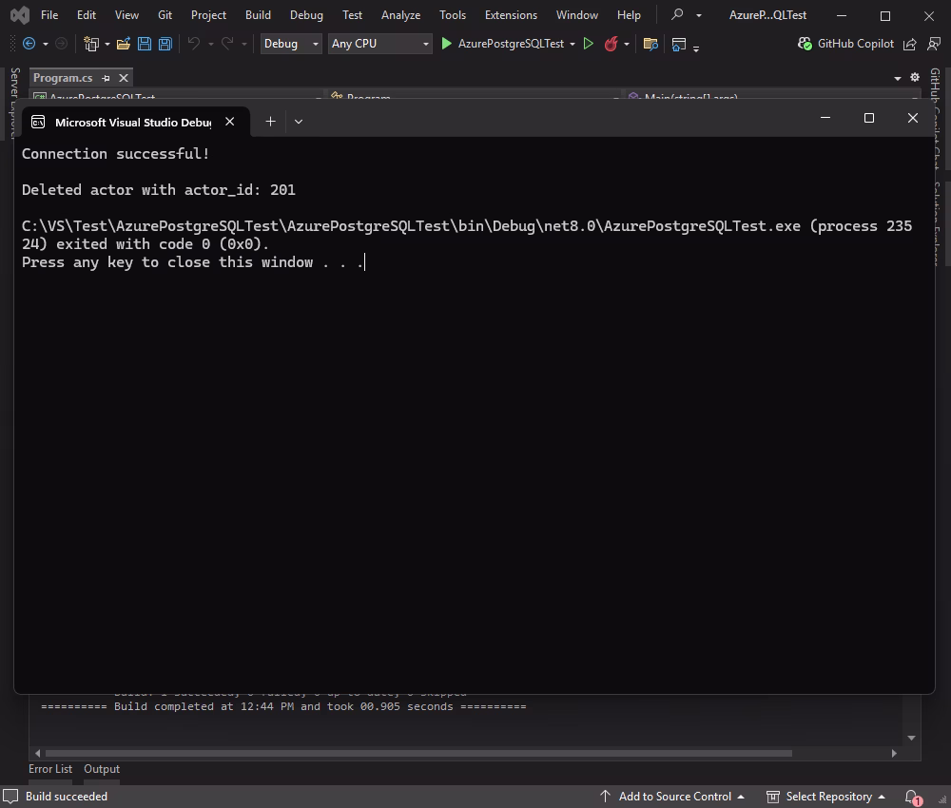The height and width of the screenshot is (808, 951).
Task: Open the Debug configuration dropdown
Action: (x=290, y=43)
